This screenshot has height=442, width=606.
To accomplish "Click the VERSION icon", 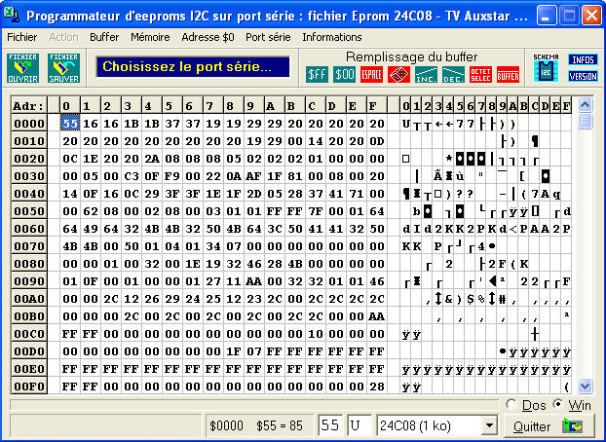I will [582, 76].
